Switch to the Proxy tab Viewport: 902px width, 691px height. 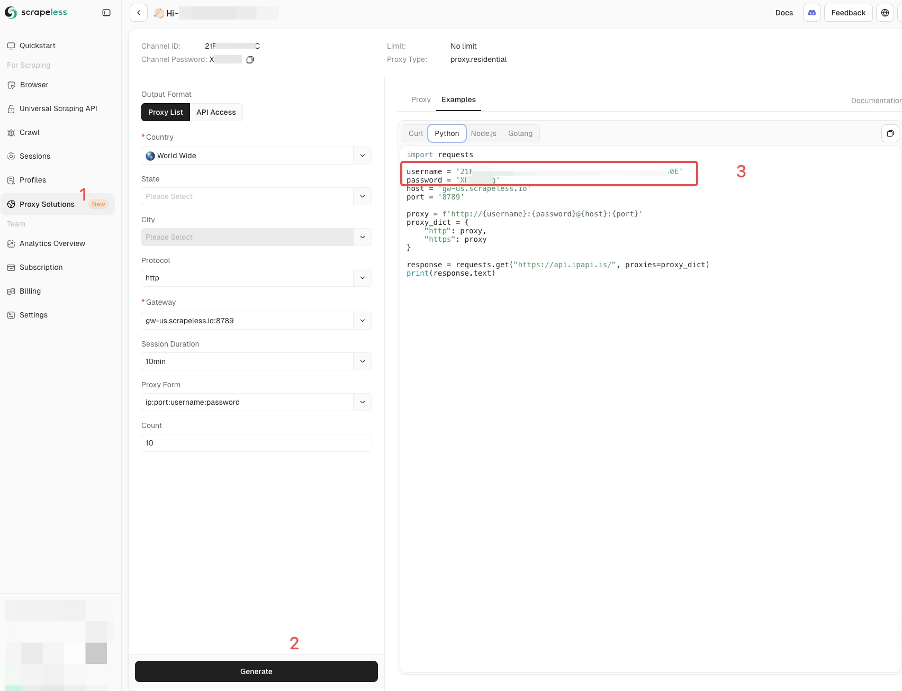coord(421,99)
